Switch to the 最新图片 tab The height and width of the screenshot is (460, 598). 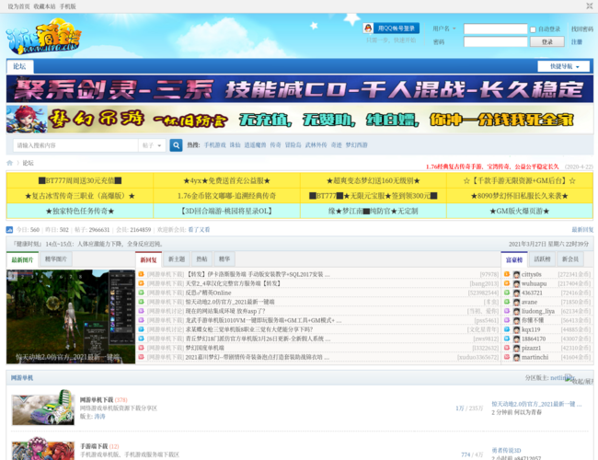(x=22, y=259)
